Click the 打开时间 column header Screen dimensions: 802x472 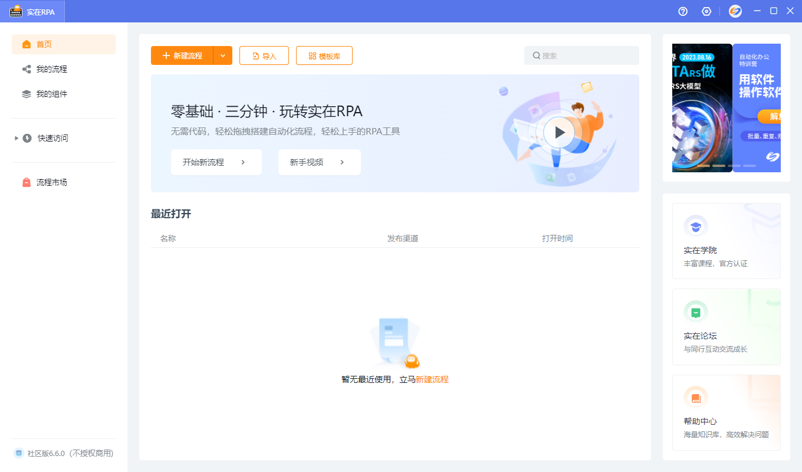click(558, 238)
